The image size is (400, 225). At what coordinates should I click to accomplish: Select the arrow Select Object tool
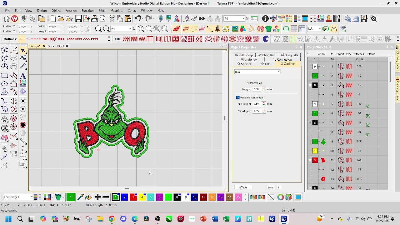pyautogui.click(x=23, y=50)
